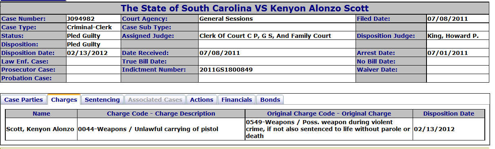Select the Charges tab
This screenshot has width=495, height=149.
pyautogui.click(x=64, y=100)
